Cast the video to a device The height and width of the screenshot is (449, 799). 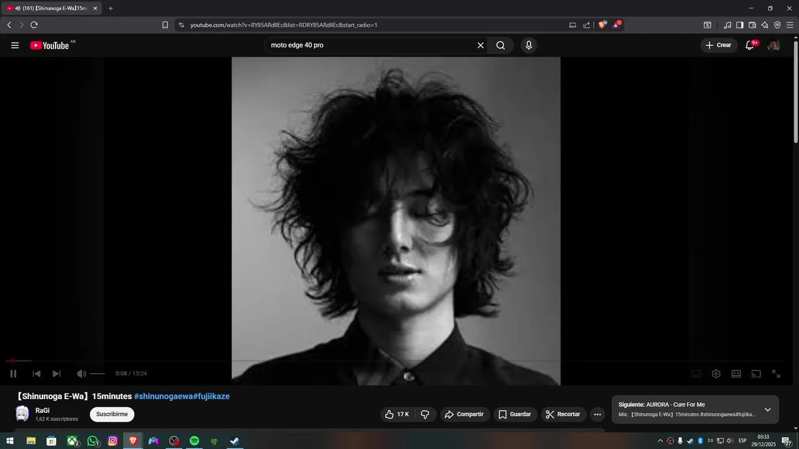click(756, 374)
